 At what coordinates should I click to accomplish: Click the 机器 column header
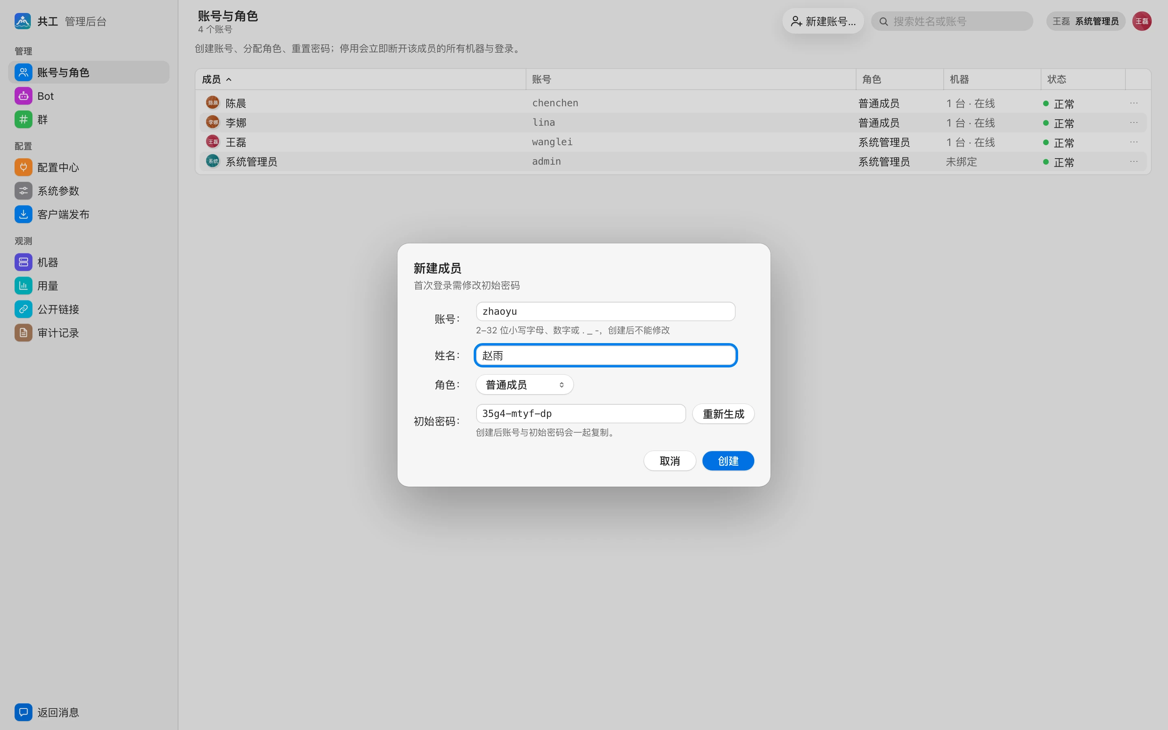(x=992, y=79)
